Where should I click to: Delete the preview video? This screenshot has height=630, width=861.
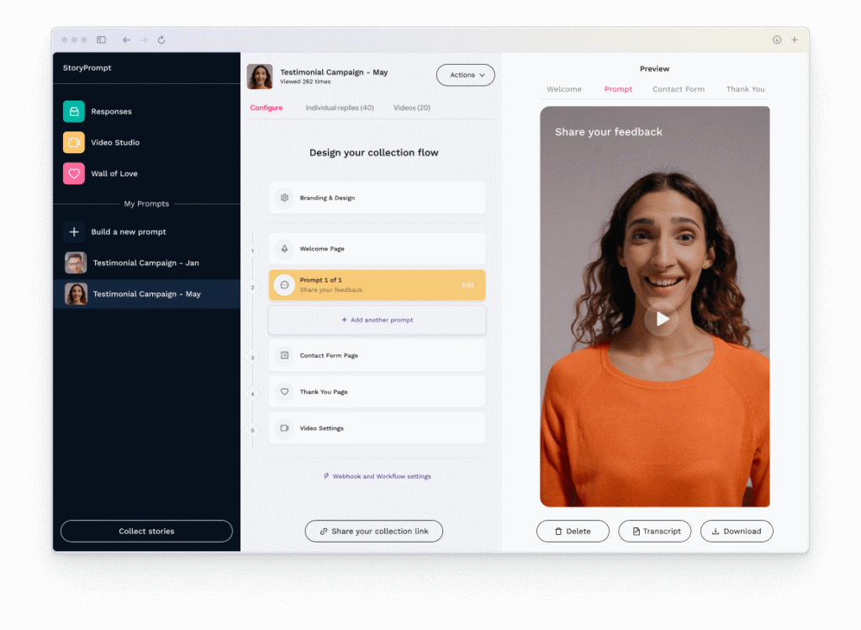[x=573, y=531]
